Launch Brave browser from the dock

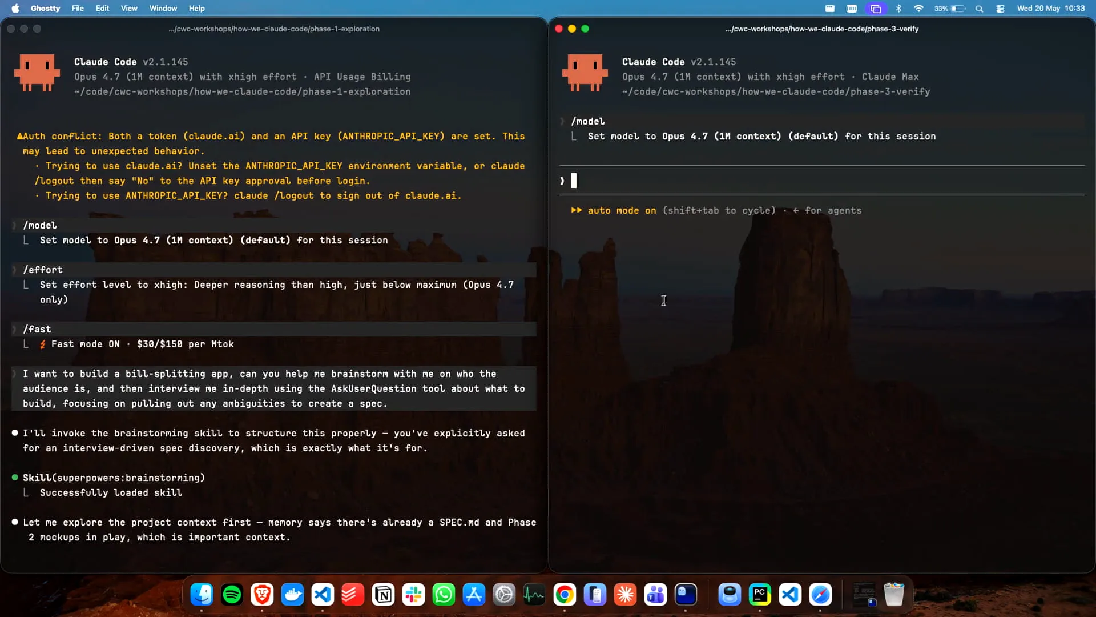262,595
